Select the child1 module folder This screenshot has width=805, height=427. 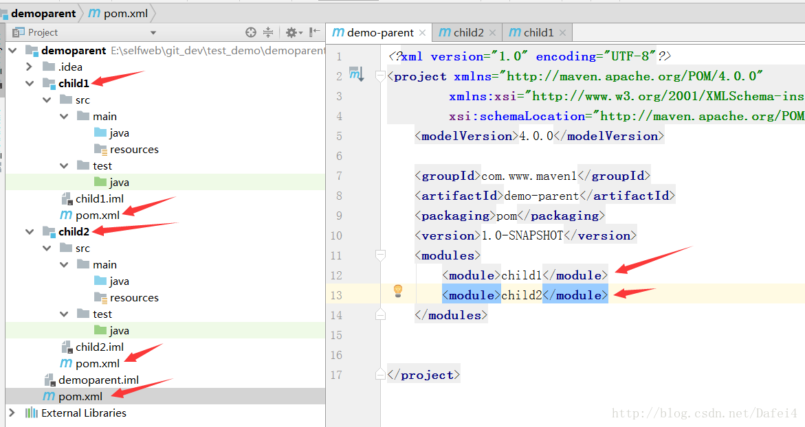74,83
